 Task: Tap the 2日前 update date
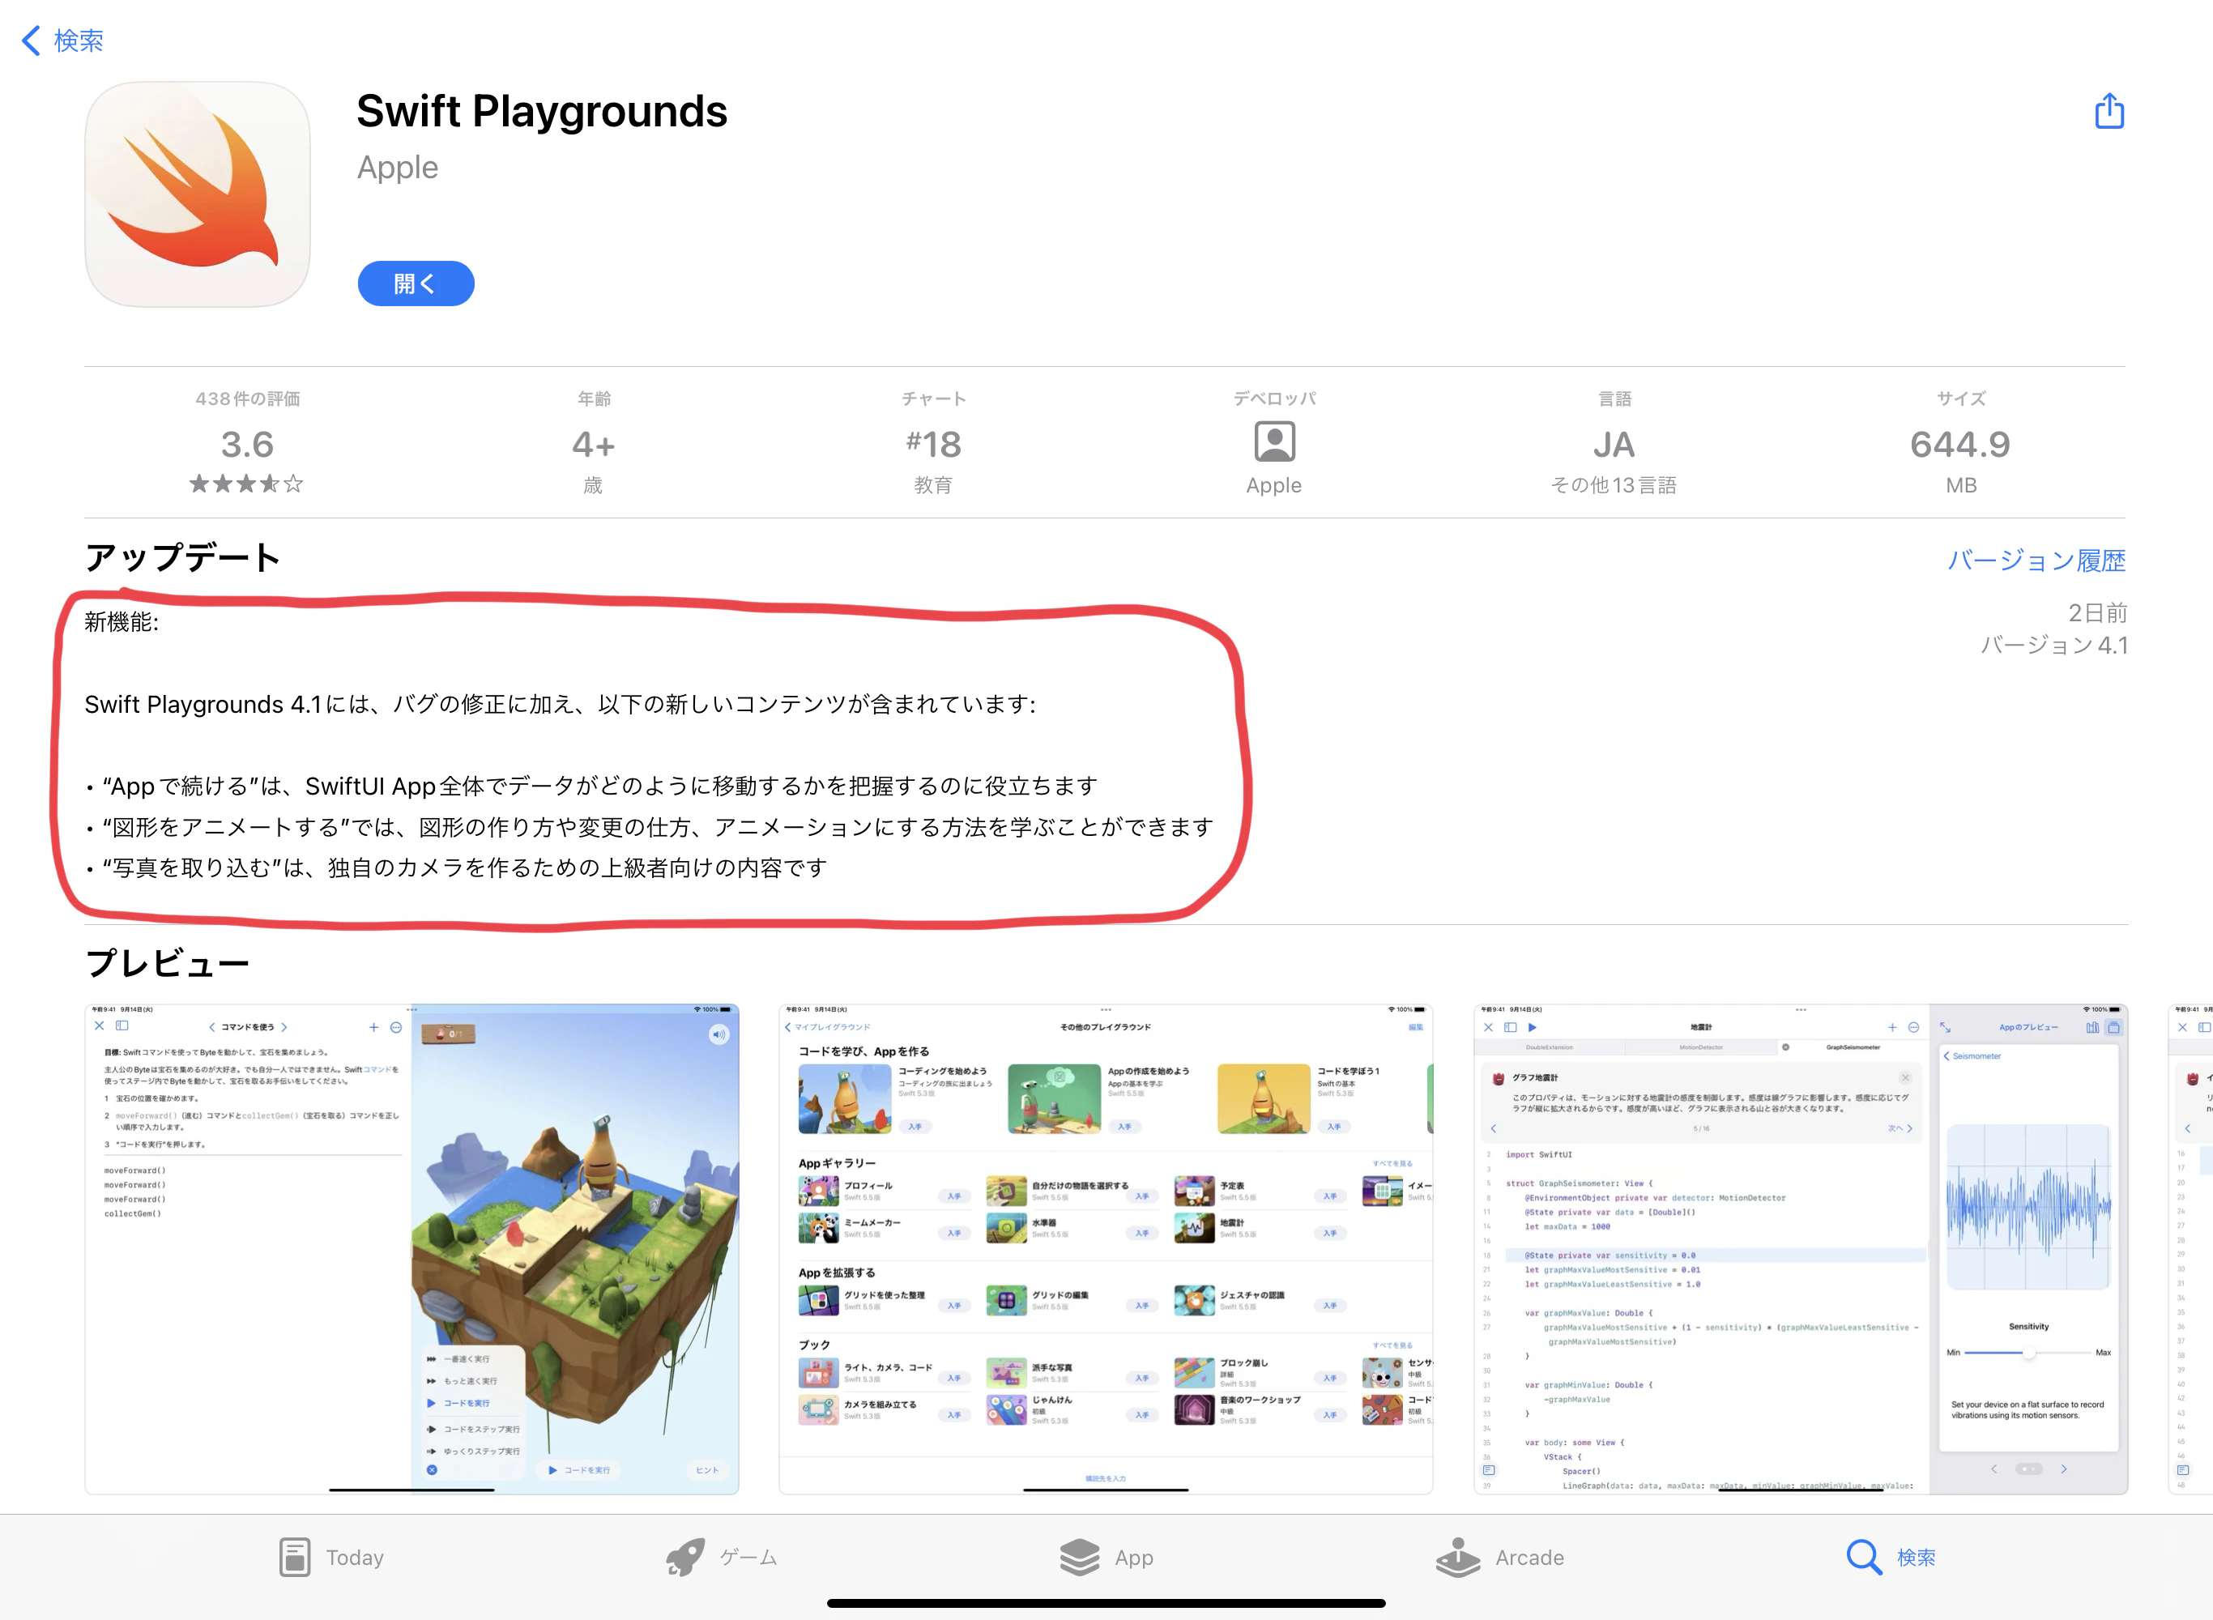[2097, 613]
